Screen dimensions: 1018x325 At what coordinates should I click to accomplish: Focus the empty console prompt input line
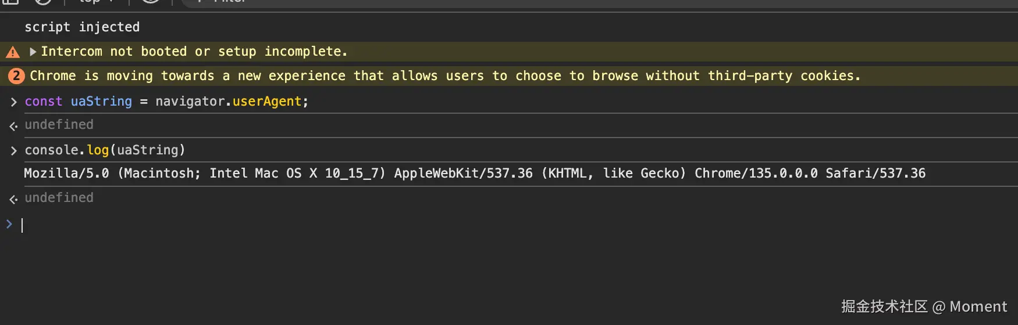click(233, 225)
